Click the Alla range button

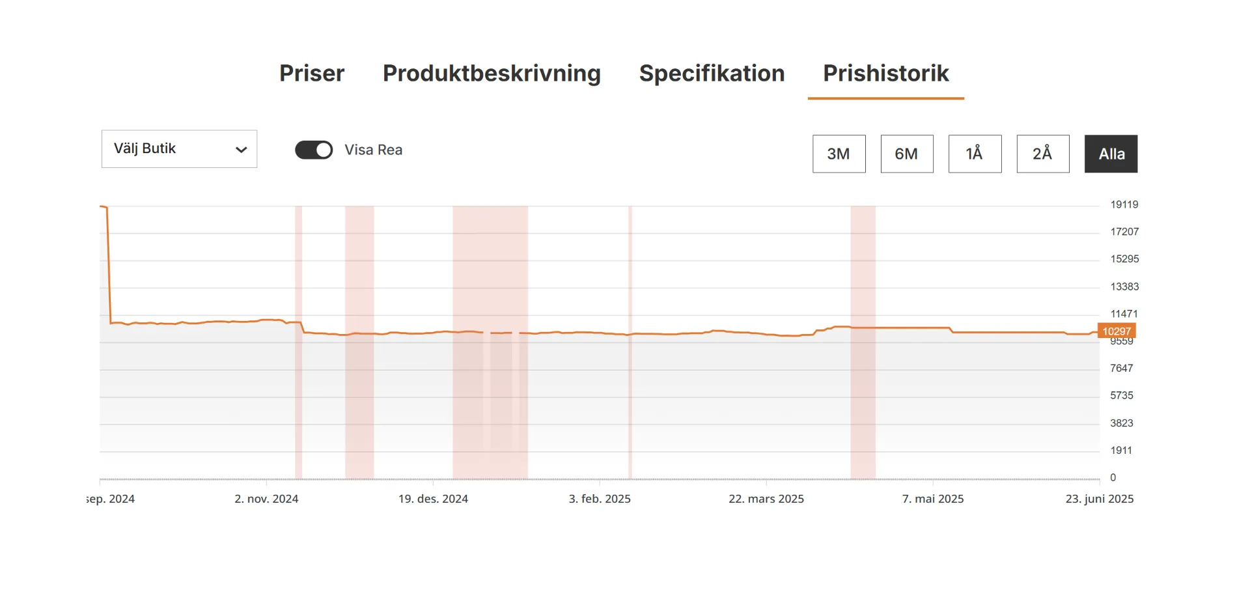tap(1111, 154)
